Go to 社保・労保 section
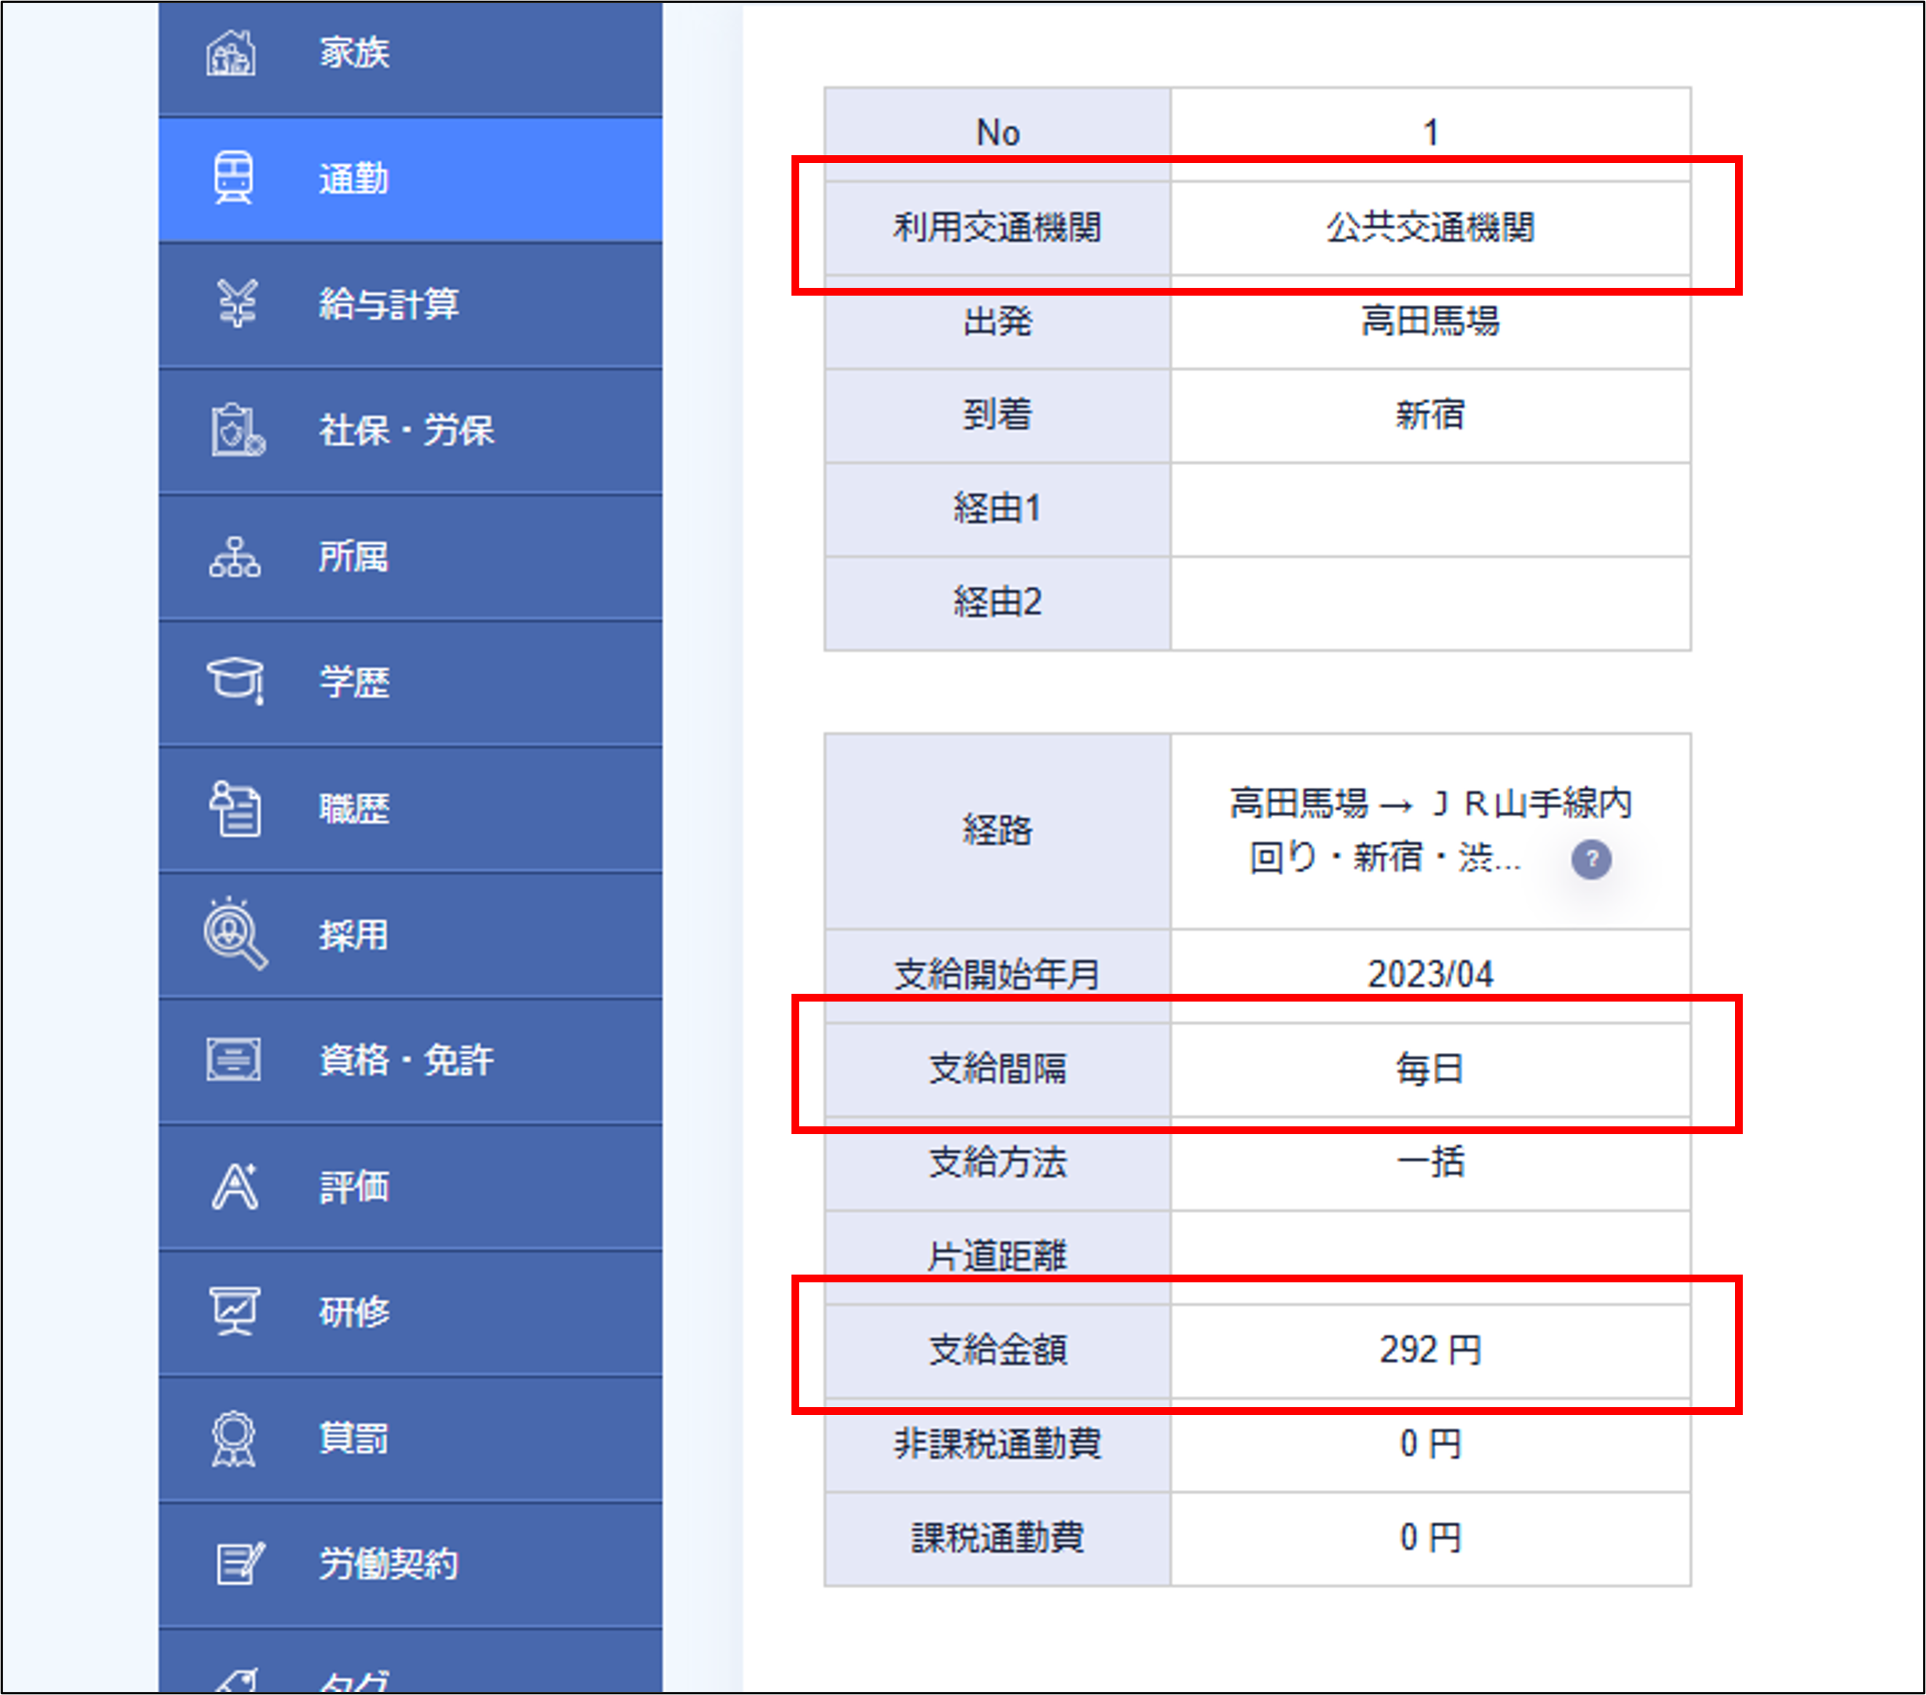The image size is (1926, 1695). [x=410, y=431]
